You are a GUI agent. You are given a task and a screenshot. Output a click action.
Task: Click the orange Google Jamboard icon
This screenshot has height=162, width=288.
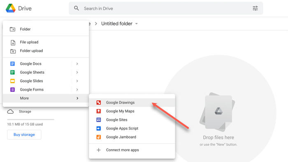(99, 137)
